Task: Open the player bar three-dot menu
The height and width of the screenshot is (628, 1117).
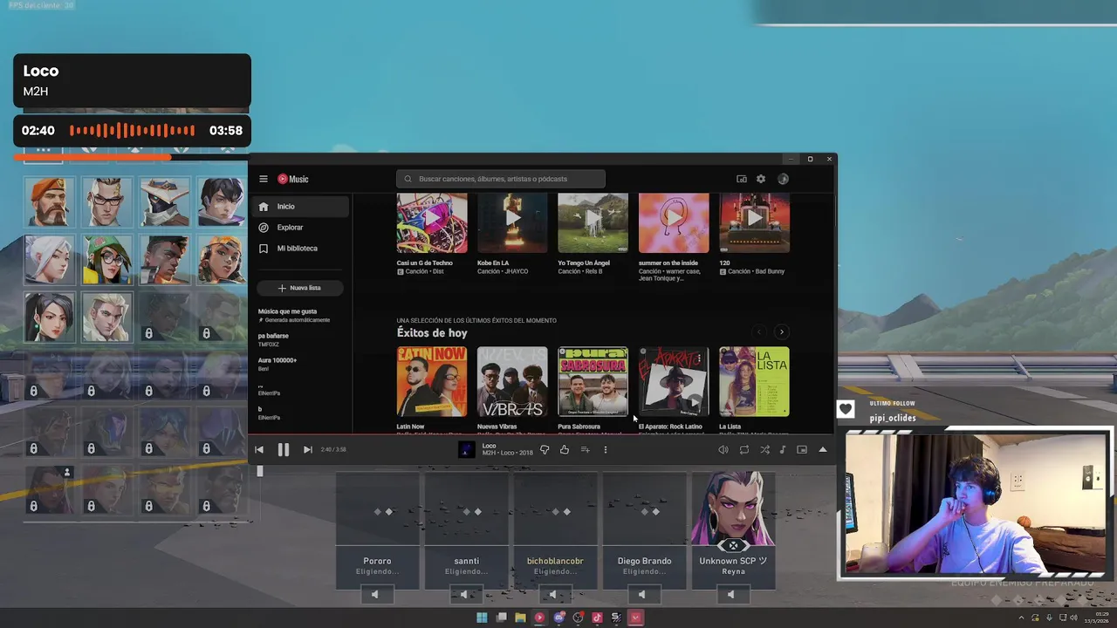Action: pos(605,450)
